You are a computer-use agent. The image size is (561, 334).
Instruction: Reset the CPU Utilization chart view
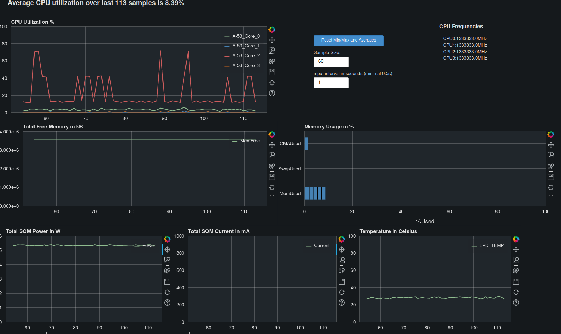pos(272,83)
